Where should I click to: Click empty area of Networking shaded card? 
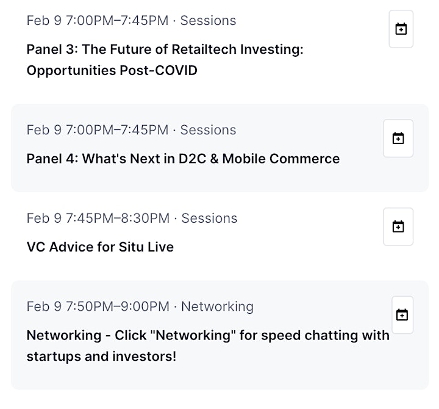[x=280, y=375]
